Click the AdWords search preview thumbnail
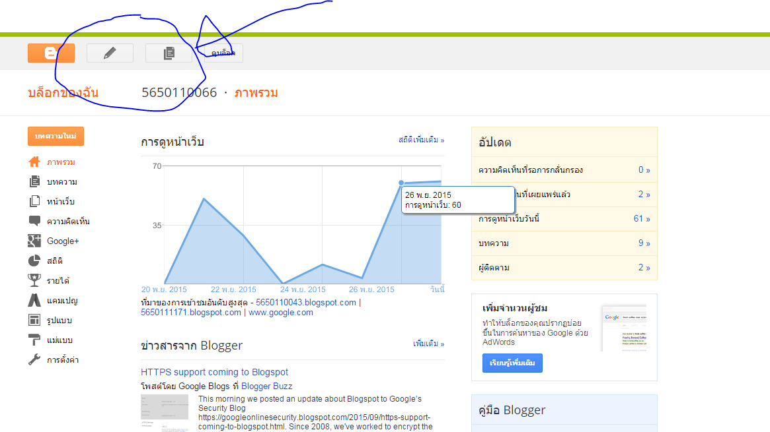The height and width of the screenshot is (432, 770). [x=624, y=328]
